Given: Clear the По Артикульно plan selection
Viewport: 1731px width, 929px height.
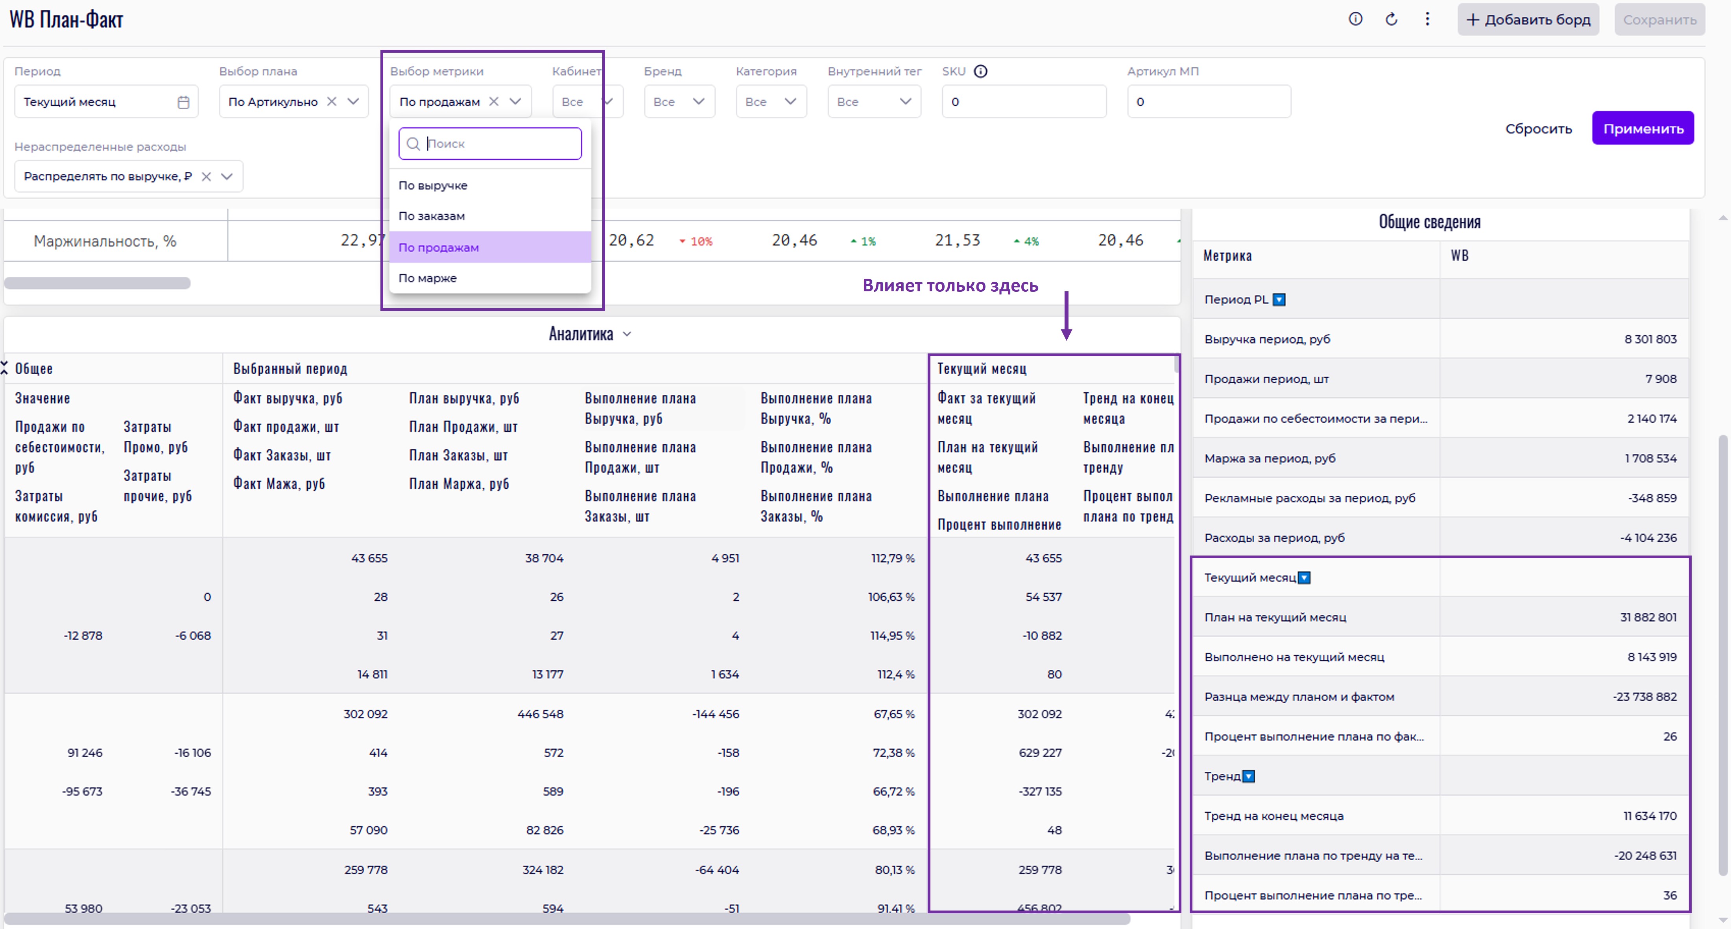Looking at the screenshot, I should tap(332, 101).
